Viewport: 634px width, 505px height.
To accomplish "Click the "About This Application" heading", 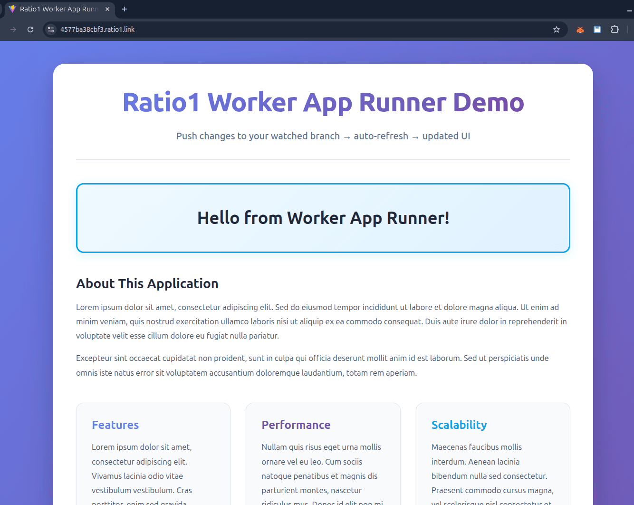I will coord(147,283).
